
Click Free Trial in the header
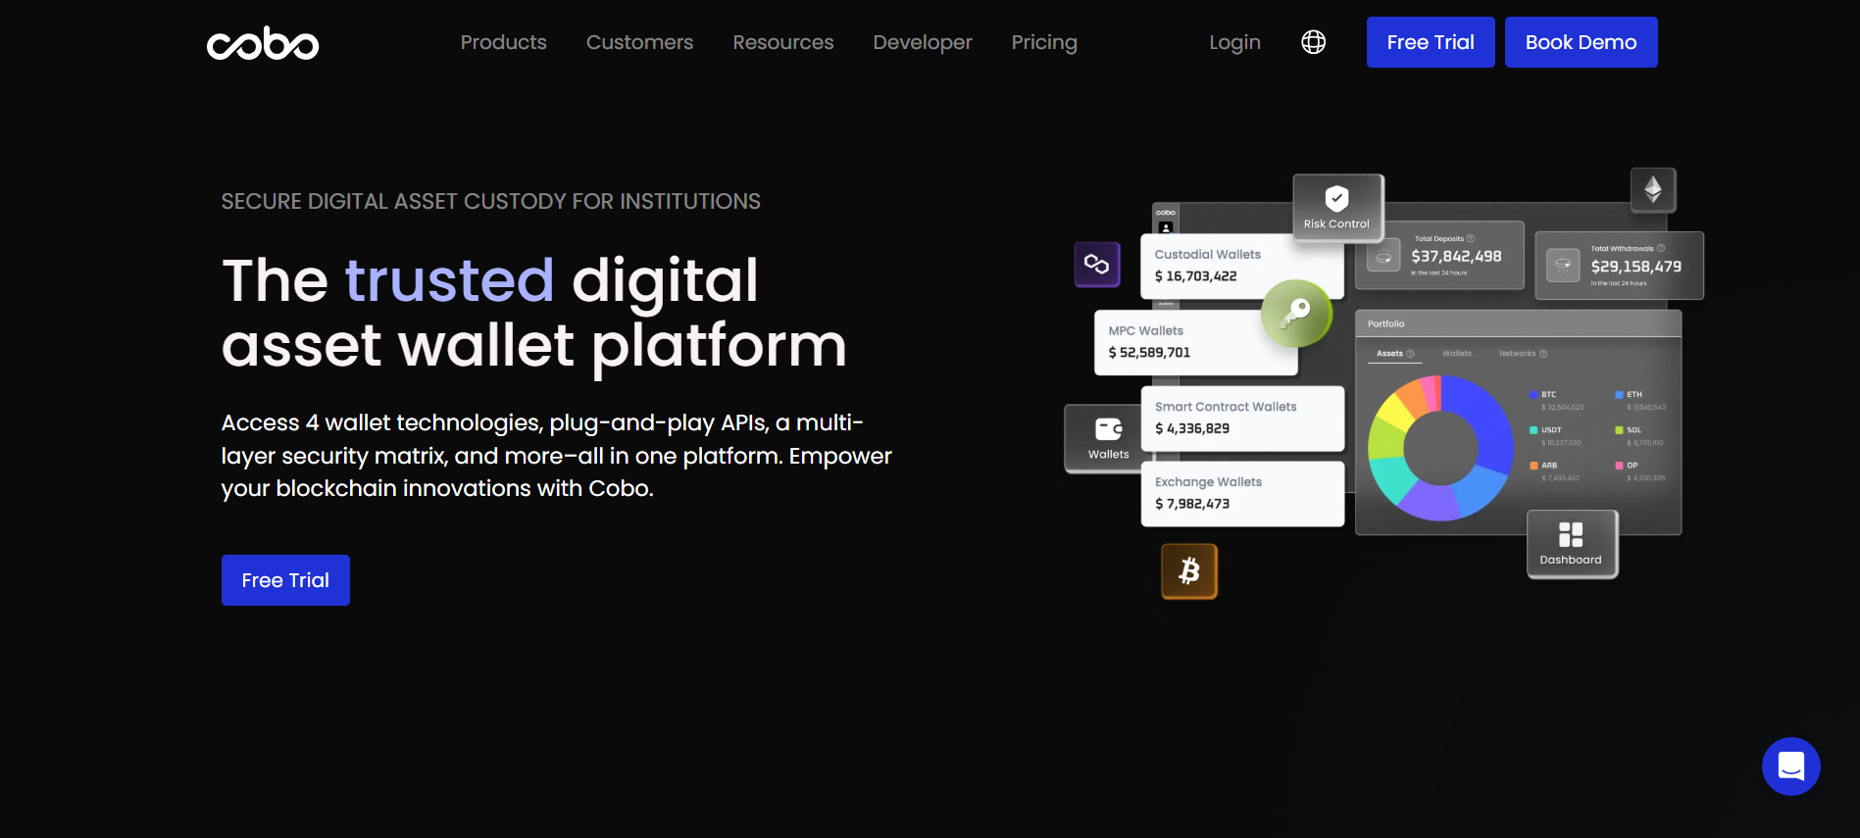1431,42
